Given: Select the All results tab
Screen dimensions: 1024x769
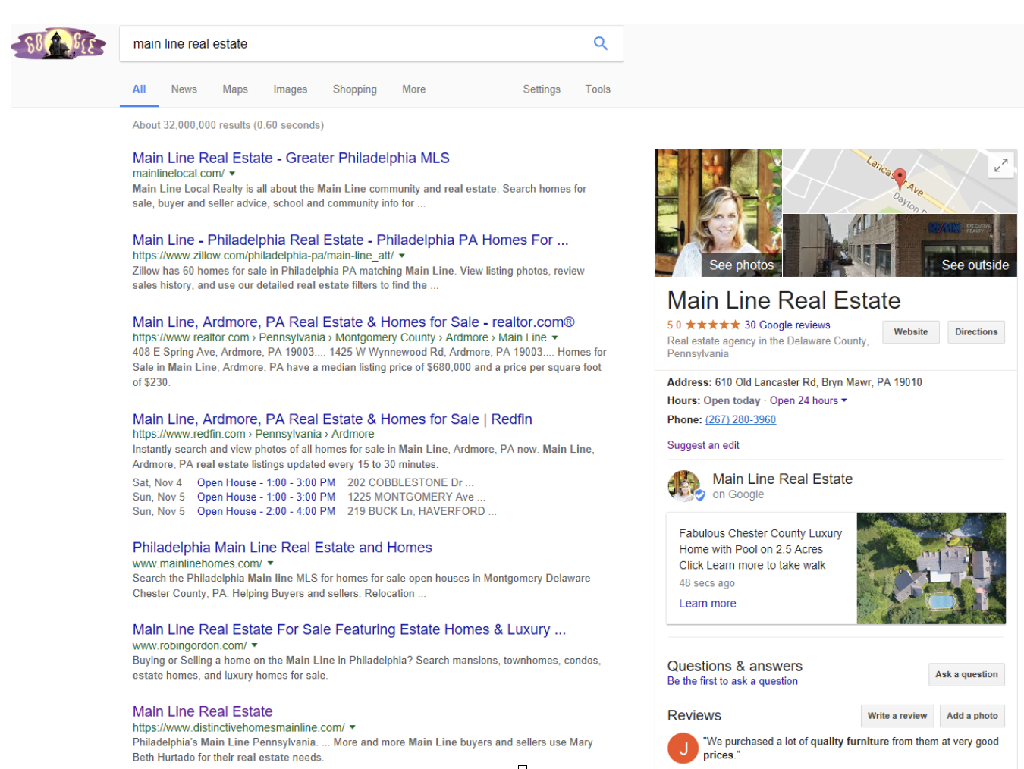Looking at the screenshot, I should click(140, 89).
